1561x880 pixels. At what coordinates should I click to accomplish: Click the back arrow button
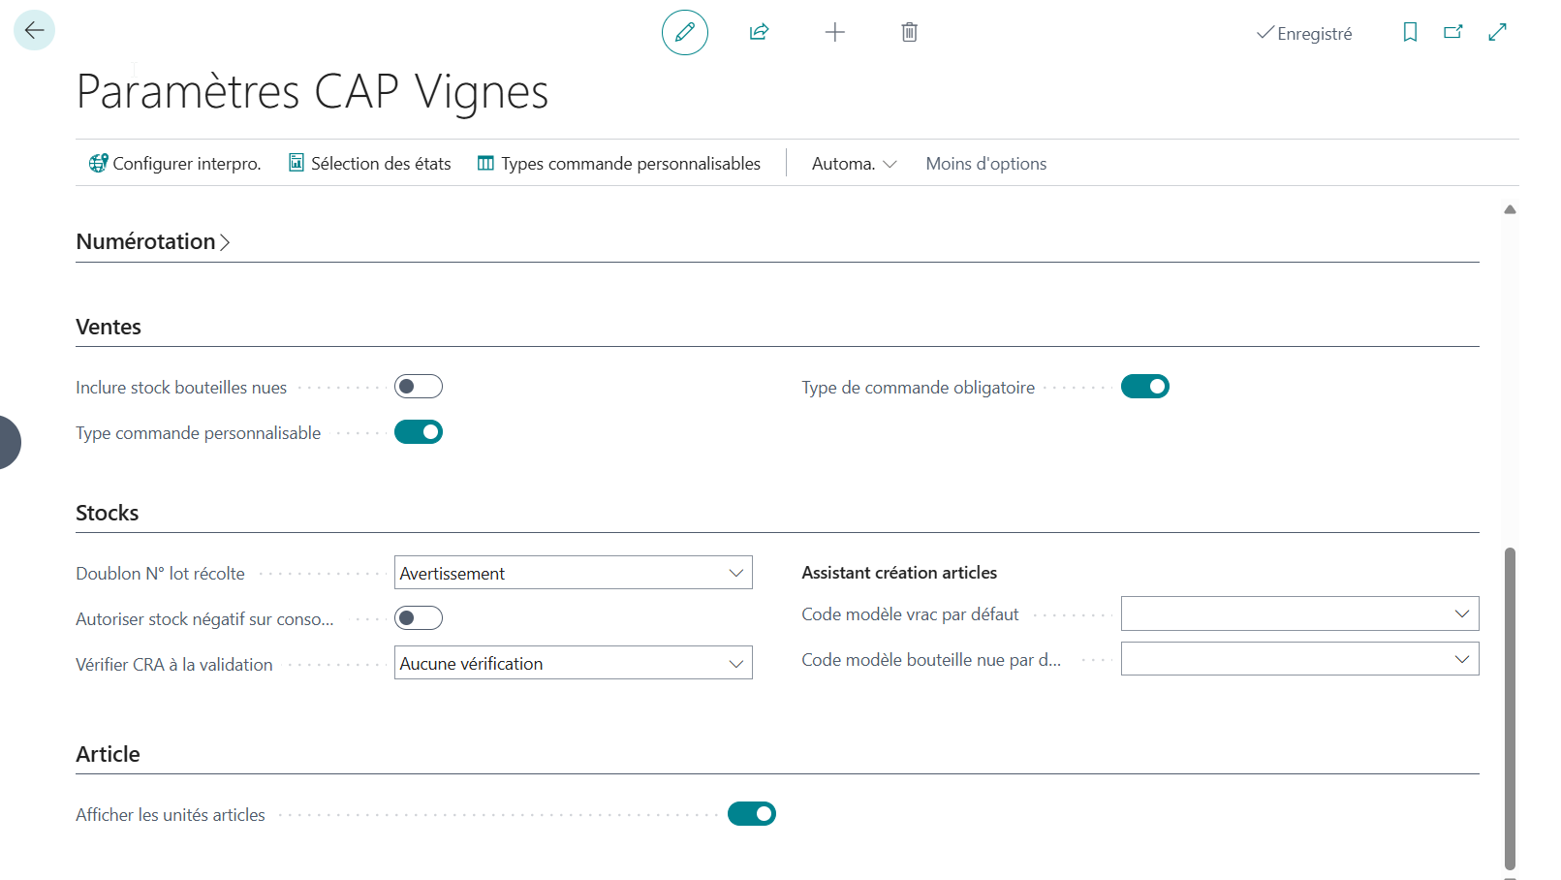[x=34, y=30]
